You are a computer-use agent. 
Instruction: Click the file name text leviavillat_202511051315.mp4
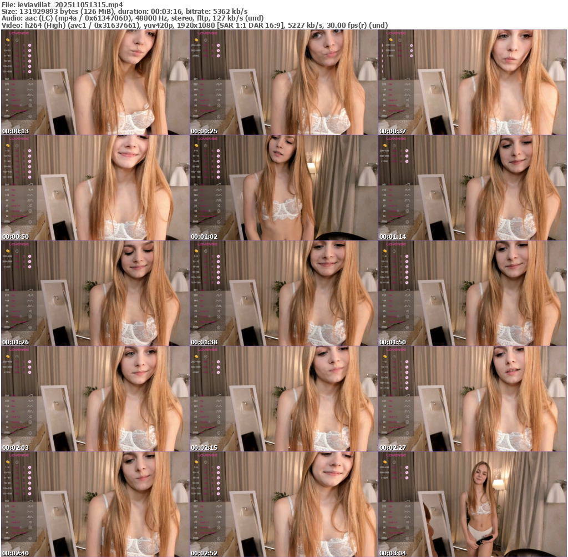[70, 4]
